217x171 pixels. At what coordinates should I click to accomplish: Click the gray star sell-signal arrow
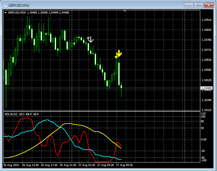(90, 39)
